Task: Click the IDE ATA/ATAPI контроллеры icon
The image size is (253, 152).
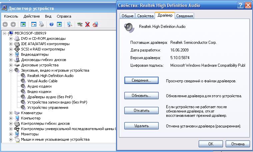Action: tap(17, 44)
